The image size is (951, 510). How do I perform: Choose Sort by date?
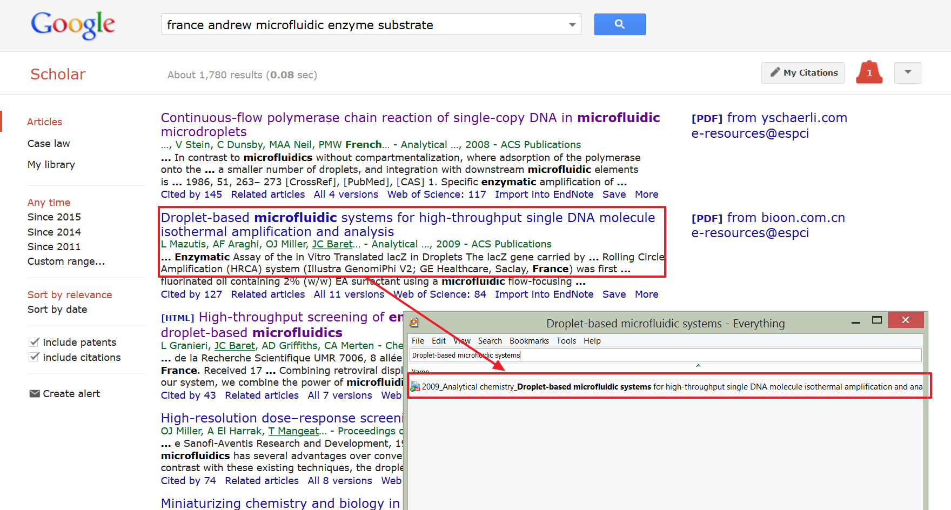[57, 310]
